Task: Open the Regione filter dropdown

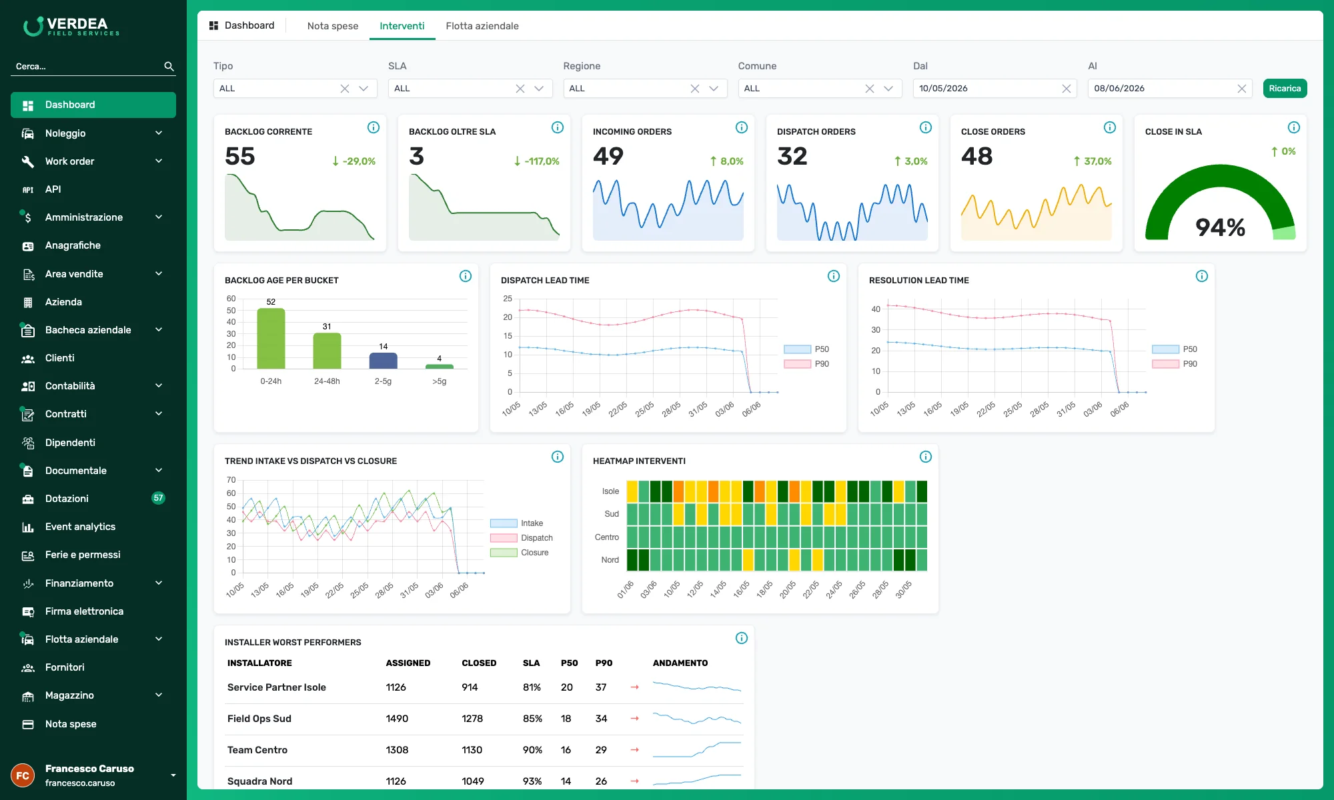Action: [714, 89]
